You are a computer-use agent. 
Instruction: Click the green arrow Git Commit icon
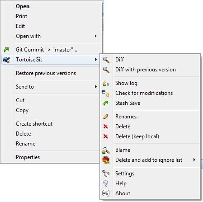6,50
